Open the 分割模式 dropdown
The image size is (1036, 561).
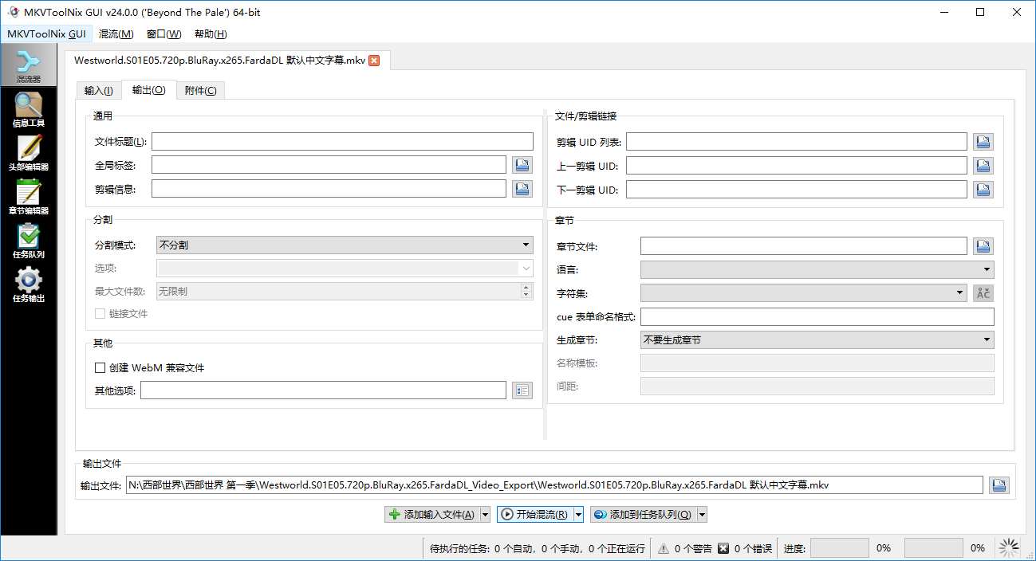(345, 245)
